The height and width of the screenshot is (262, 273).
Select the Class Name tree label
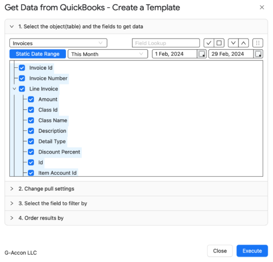point(53,120)
